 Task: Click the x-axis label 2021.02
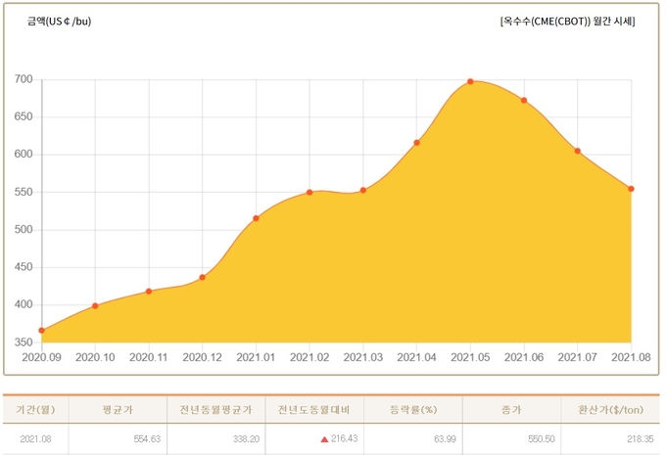pyautogui.click(x=309, y=357)
